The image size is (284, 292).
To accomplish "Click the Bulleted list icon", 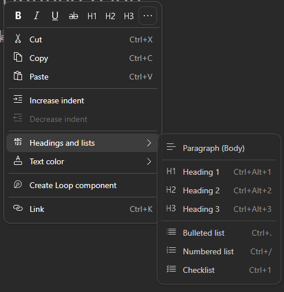I will [171, 232].
